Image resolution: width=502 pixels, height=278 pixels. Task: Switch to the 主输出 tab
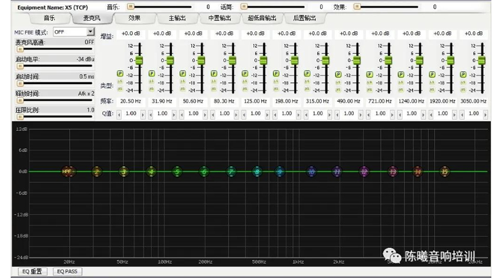click(177, 18)
